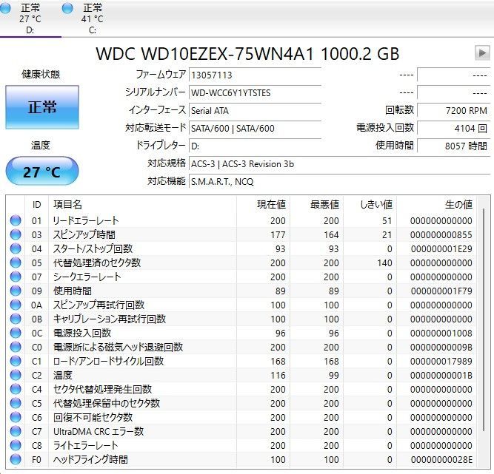Click the 最悪値 column header
Image resolution: width=494 pixels, height=474 pixels.
(317, 205)
